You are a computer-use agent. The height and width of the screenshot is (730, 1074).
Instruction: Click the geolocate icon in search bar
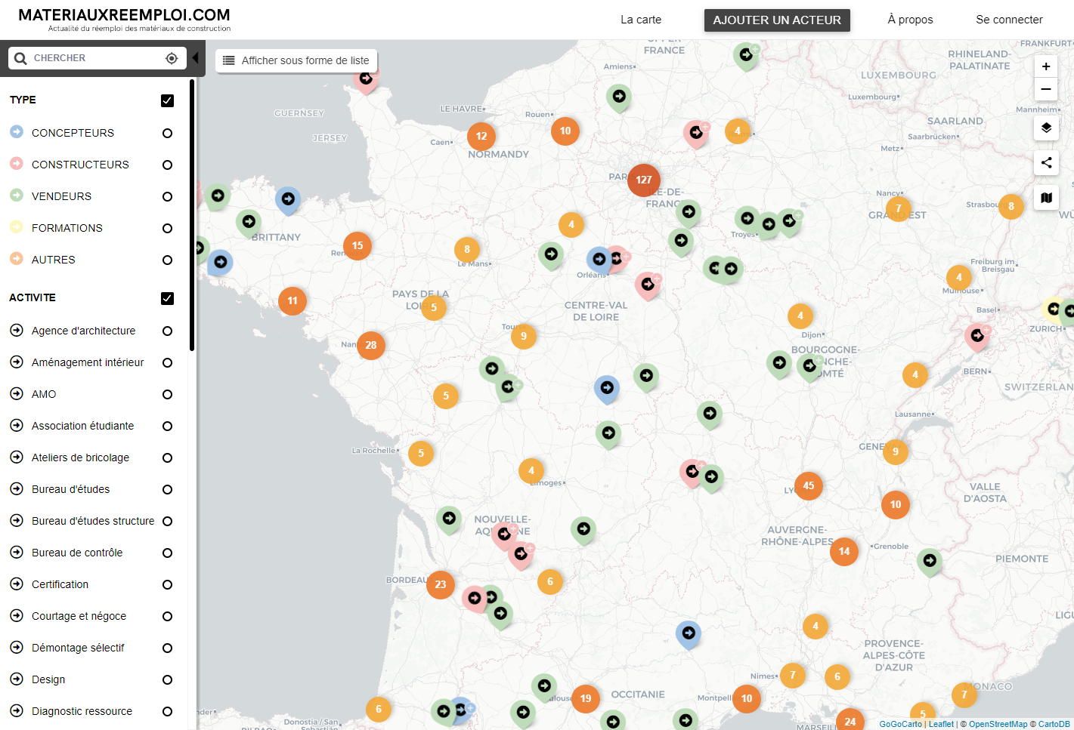172,58
